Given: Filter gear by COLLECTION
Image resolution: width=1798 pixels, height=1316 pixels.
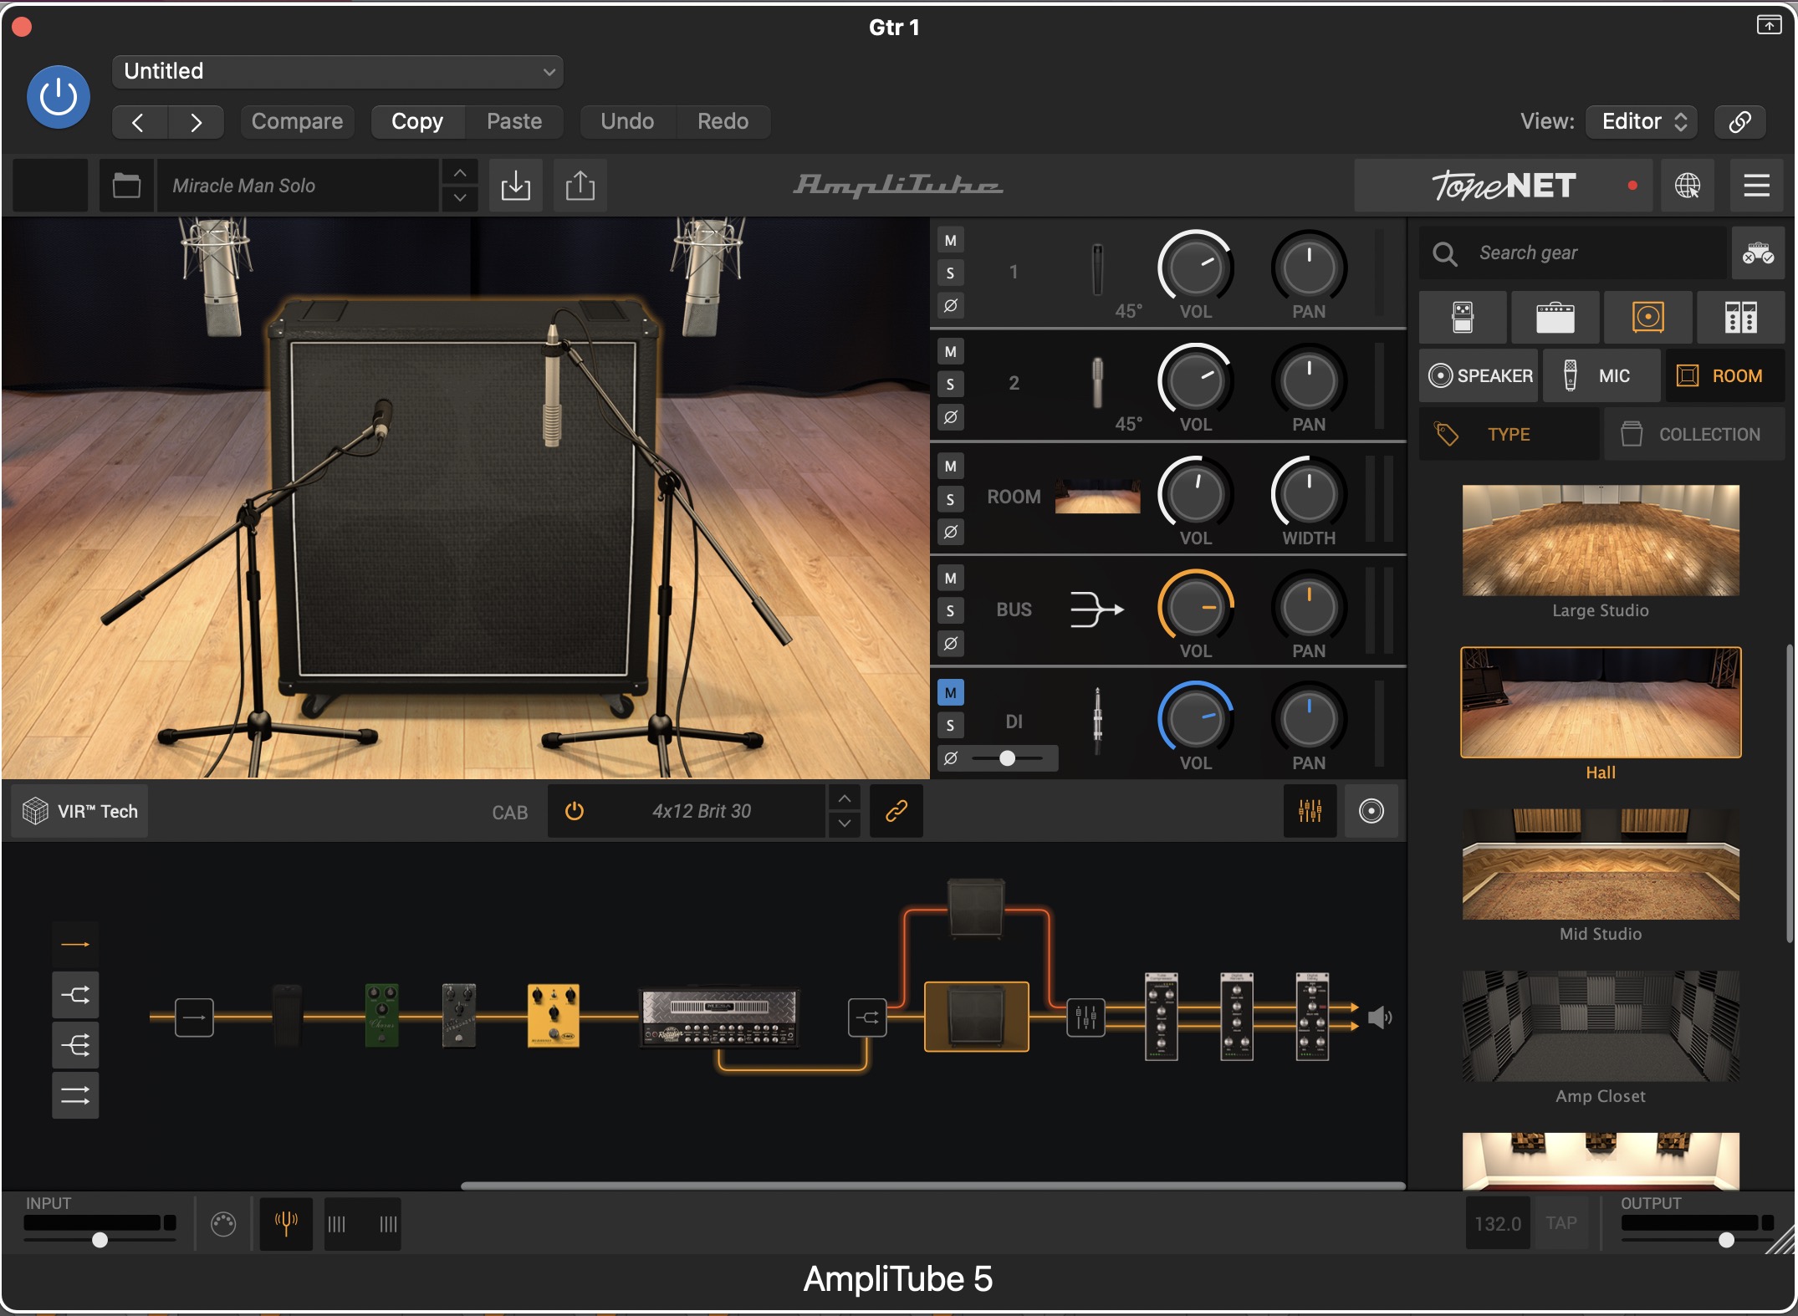Looking at the screenshot, I should (1694, 434).
